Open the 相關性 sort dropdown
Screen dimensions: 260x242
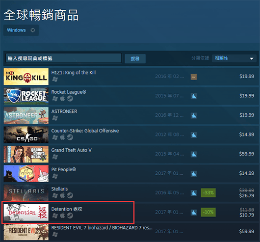point(234,58)
